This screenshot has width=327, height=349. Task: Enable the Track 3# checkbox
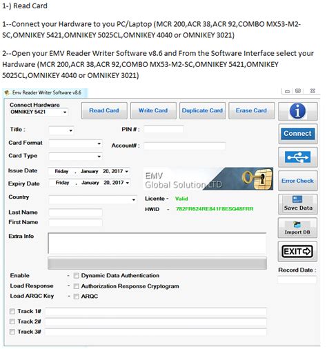tap(12, 332)
